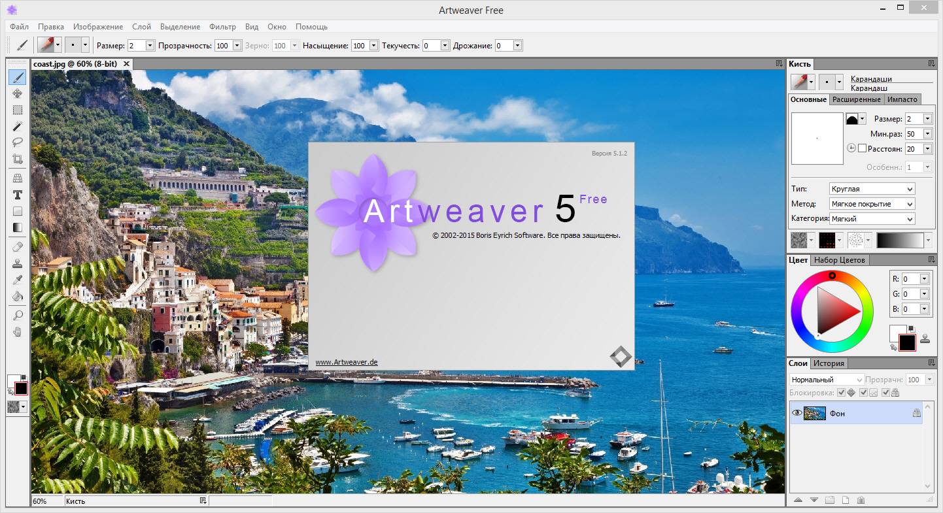Open the Помощь menu
The height and width of the screenshot is (513, 943).
[311, 27]
